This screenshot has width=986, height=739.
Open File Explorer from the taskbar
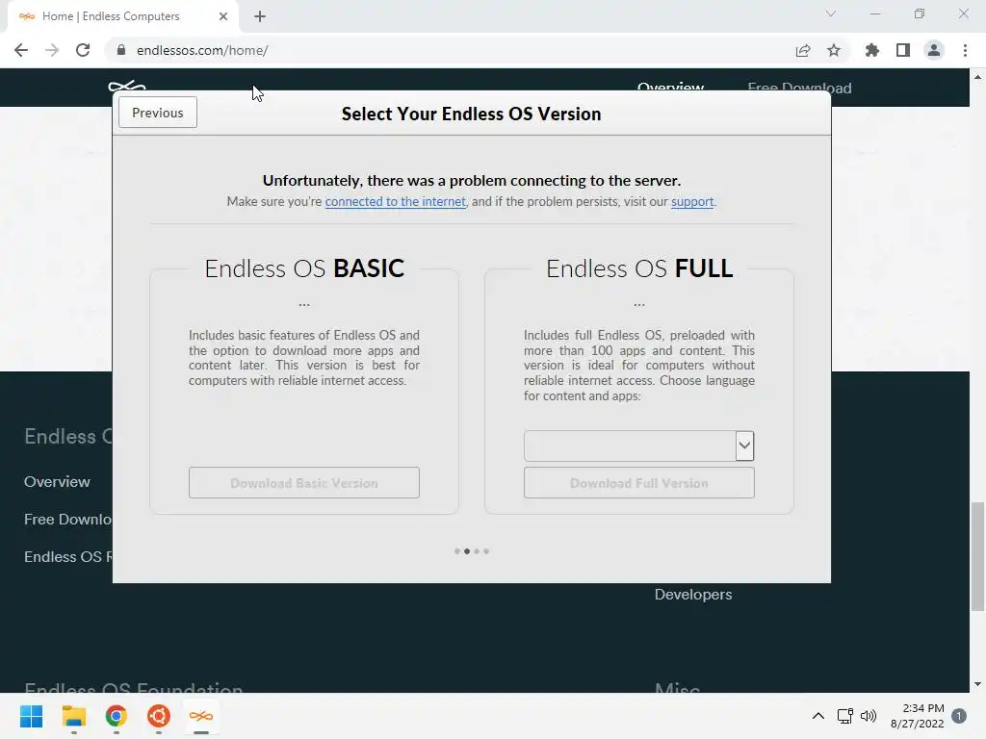click(x=73, y=716)
